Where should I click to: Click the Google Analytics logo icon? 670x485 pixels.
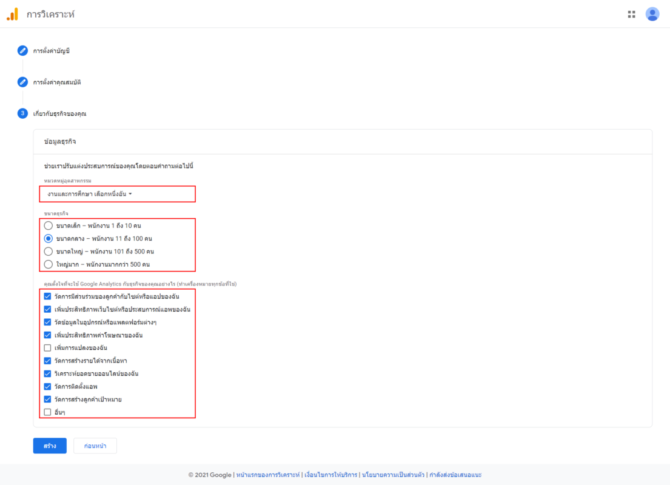[x=12, y=14]
